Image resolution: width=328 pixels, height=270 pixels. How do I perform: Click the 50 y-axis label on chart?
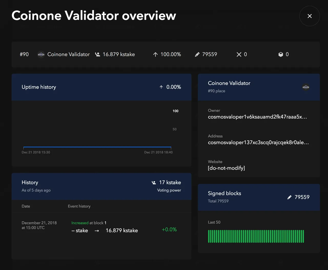pyautogui.click(x=175, y=129)
